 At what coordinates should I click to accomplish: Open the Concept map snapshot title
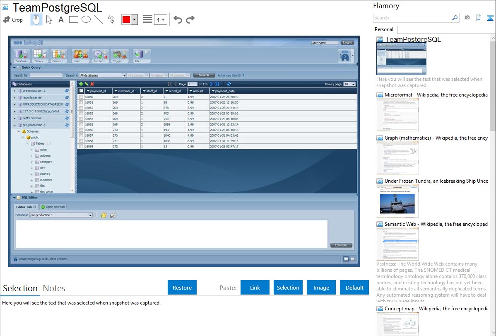tap(436, 309)
